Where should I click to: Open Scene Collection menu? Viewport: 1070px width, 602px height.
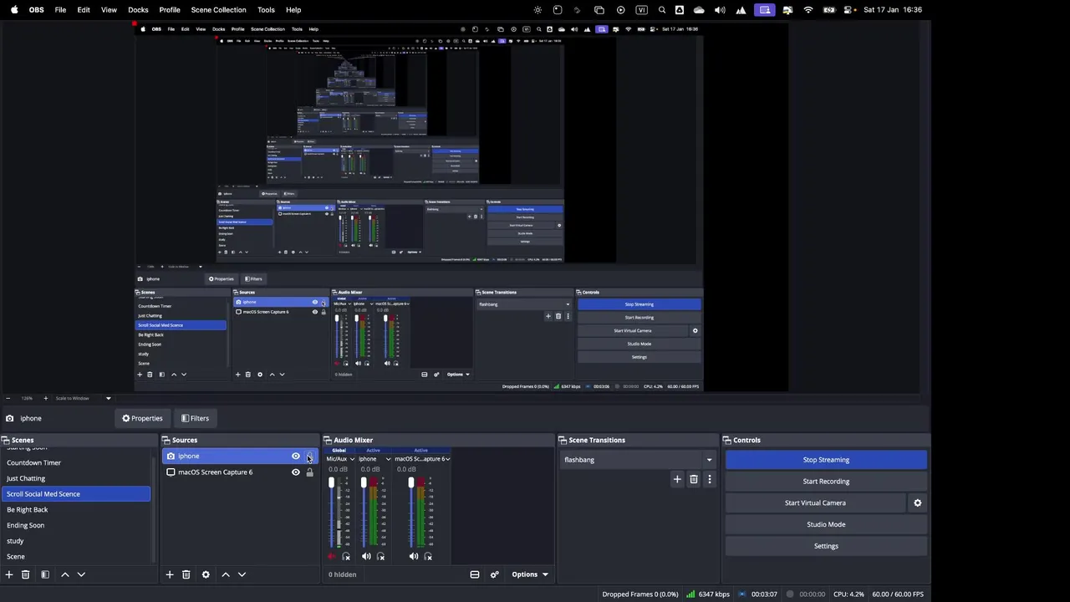coord(218,10)
